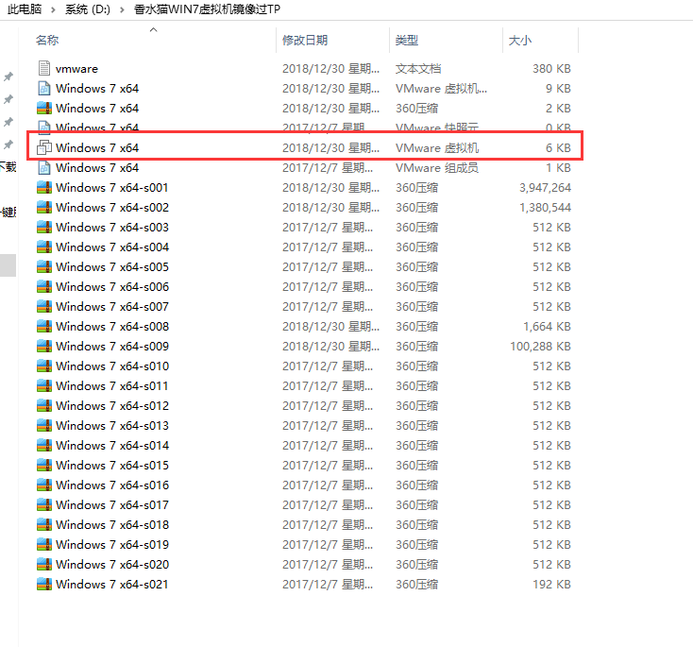Click the Windows 7 x64-s001 archive icon

point(43,188)
